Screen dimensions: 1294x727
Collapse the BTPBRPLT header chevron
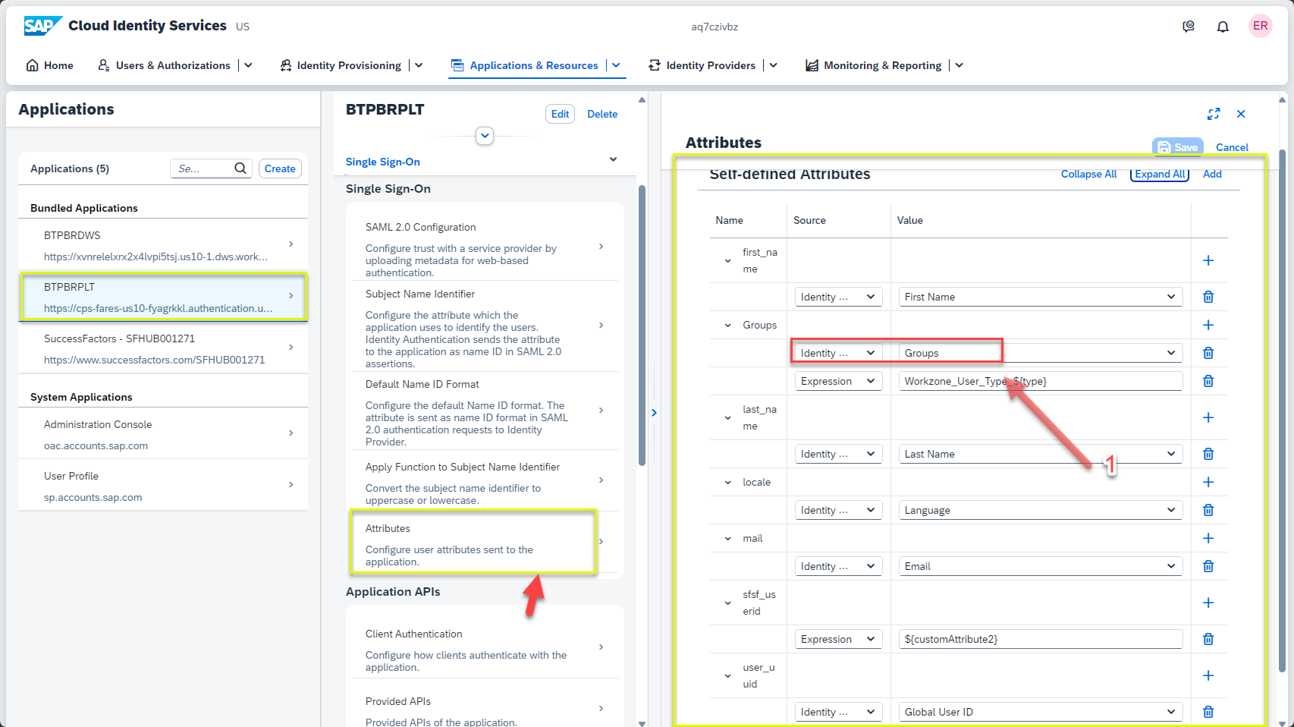click(x=485, y=136)
